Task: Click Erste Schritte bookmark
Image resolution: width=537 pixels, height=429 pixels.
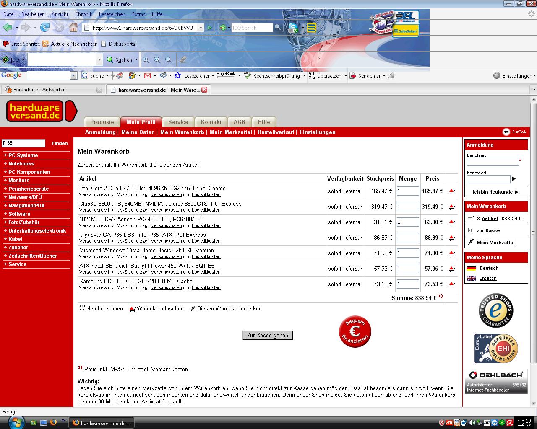Action: (x=21, y=44)
